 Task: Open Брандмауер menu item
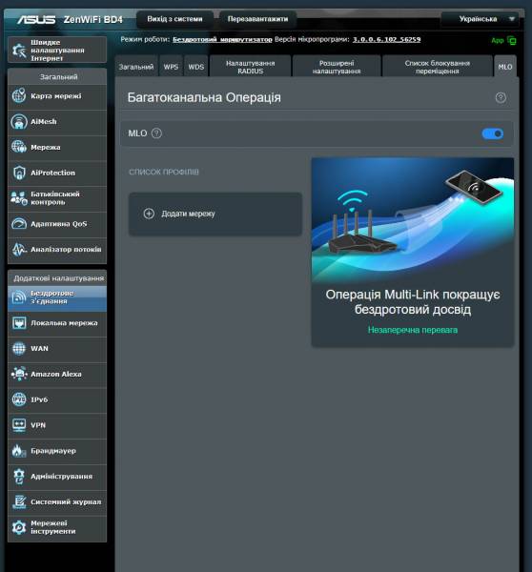pos(57,451)
